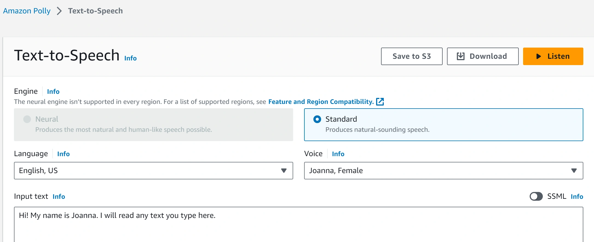Go to Amazon Polly breadcrumb
594x242 pixels.
pos(27,11)
